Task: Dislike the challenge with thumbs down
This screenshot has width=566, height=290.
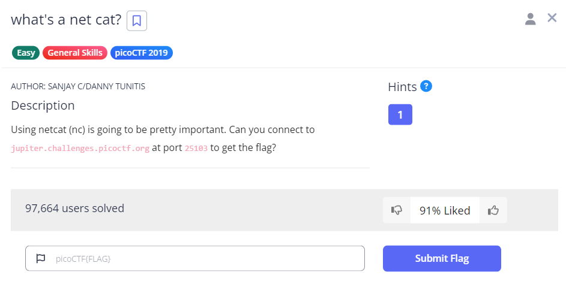Action: click(x=397, y=210)
